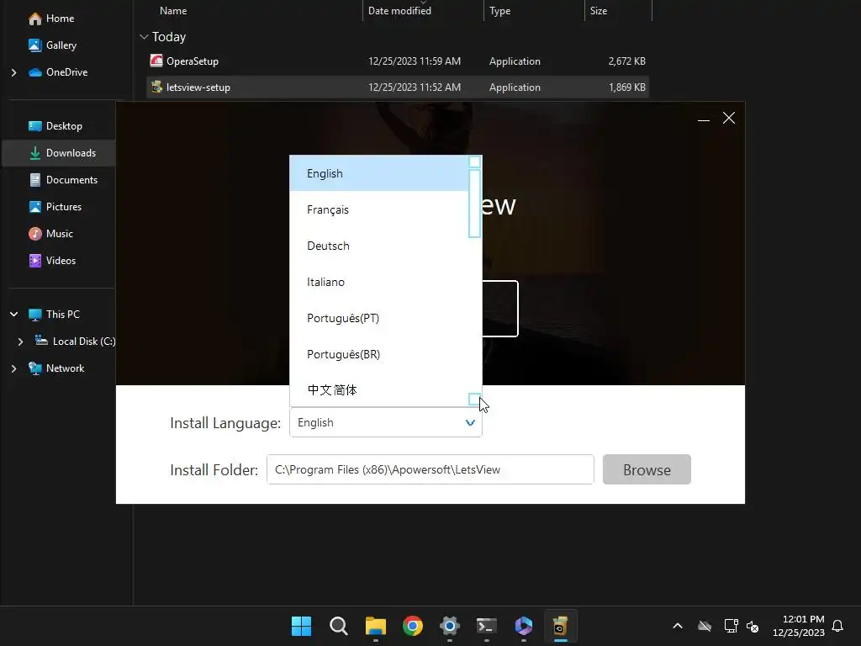Click the Desktop folder icon
The height and width of the screenshot is (646, 861).
pyautogui.click(x=35, y=126)
